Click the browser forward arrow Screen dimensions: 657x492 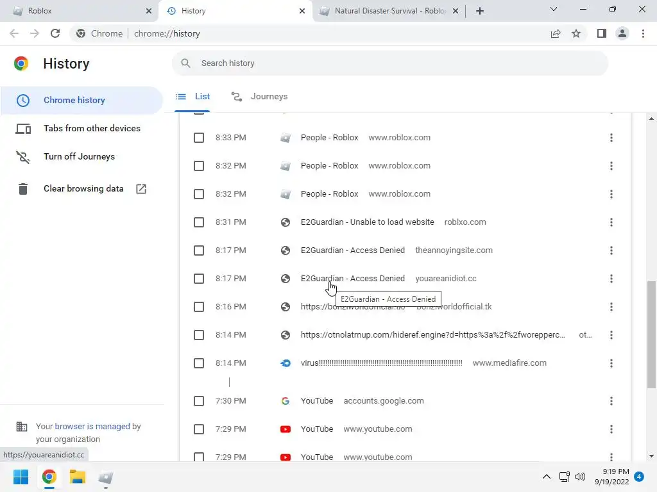[x=35, y=33]
